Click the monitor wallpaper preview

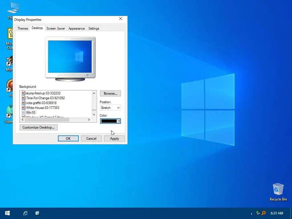point(70,57)
